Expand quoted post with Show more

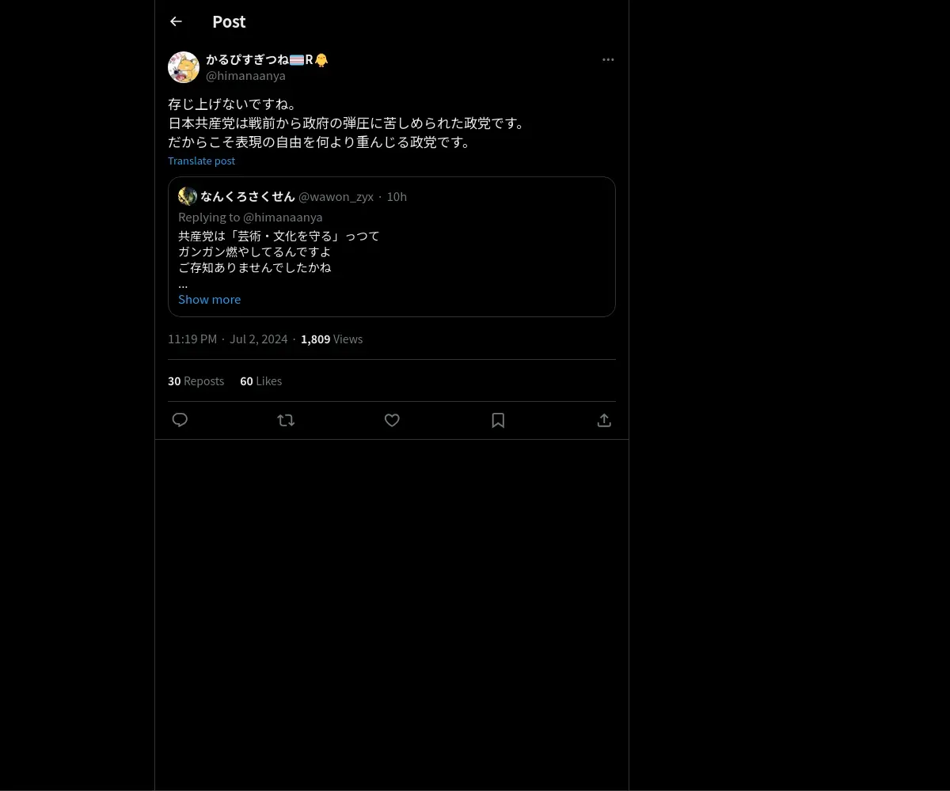209,299
